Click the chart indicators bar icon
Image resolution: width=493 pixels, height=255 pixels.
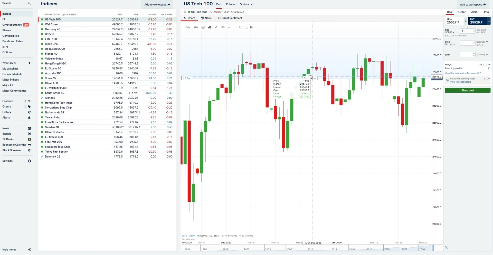210,27
